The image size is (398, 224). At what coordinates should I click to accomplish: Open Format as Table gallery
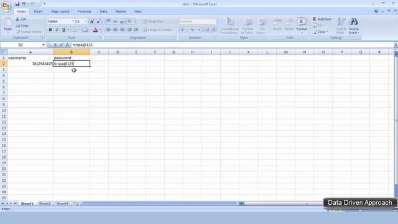click(248, 26)
